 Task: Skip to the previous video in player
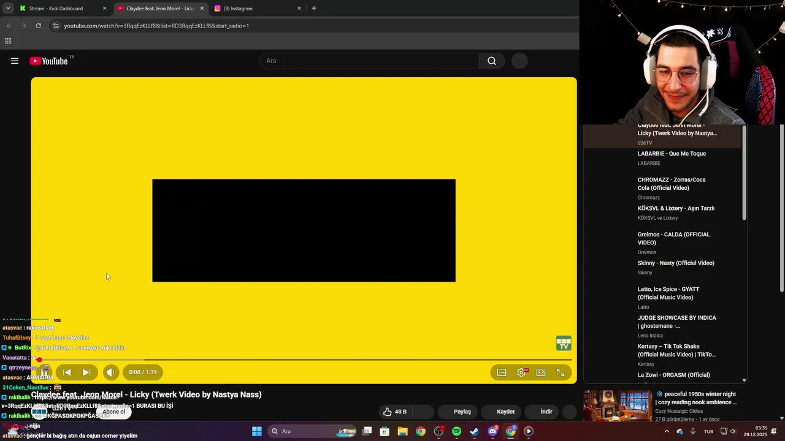click(x=67, y=372)
